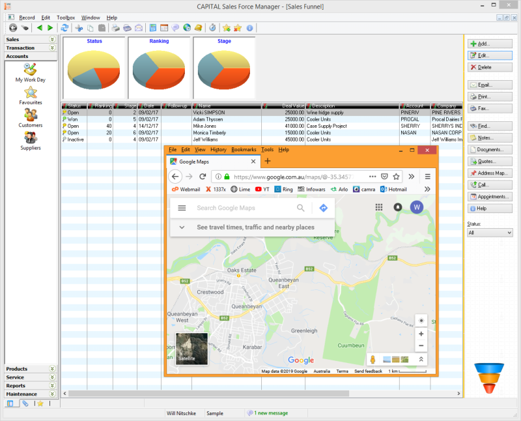Show your location on the map
Image resolution: width=521 pixels, height=421 pixels.
coord(421,321)
